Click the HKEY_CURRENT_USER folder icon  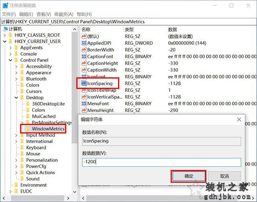tap(10, 41)
